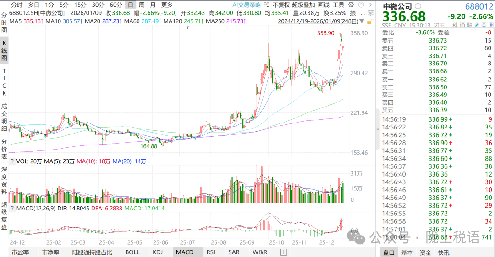Switch indicator to KDJ

pyautogui.click(x=158, y=252)
